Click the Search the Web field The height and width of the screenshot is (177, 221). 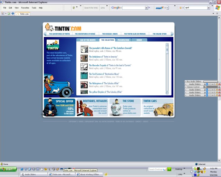(x=91, y=8)
